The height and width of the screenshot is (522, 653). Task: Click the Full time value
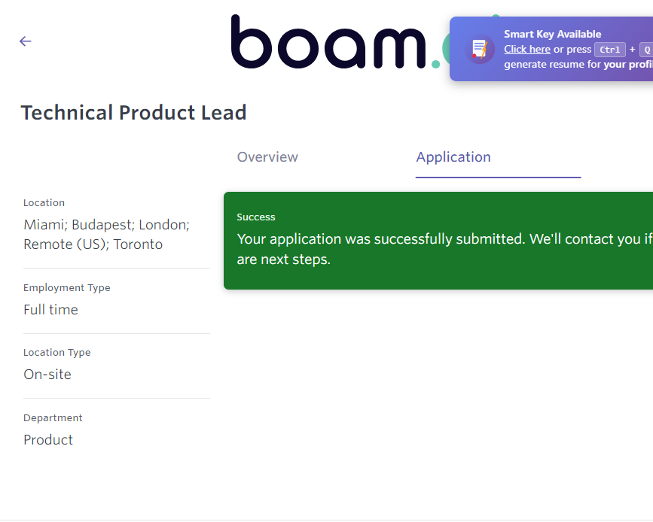(50, 309)
